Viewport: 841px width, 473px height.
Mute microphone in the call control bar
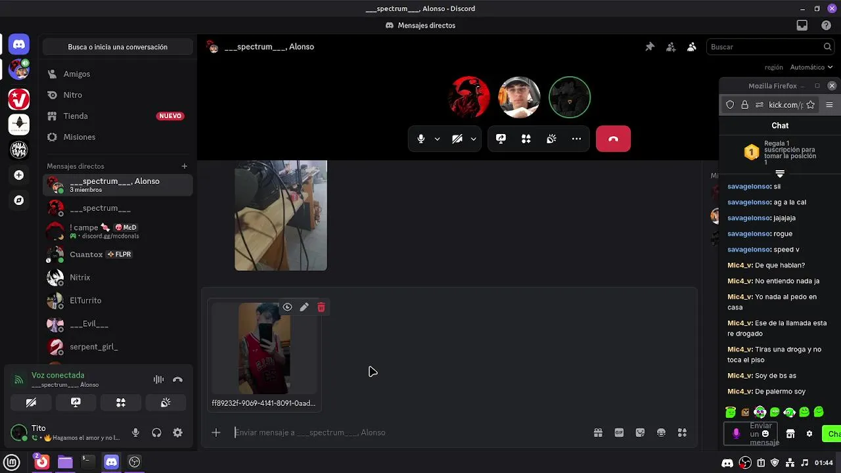(421, 139)
